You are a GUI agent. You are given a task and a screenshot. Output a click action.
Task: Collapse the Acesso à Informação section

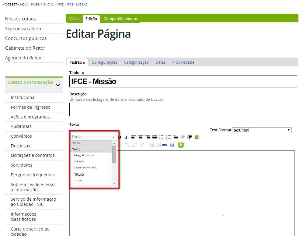point(58,85)
